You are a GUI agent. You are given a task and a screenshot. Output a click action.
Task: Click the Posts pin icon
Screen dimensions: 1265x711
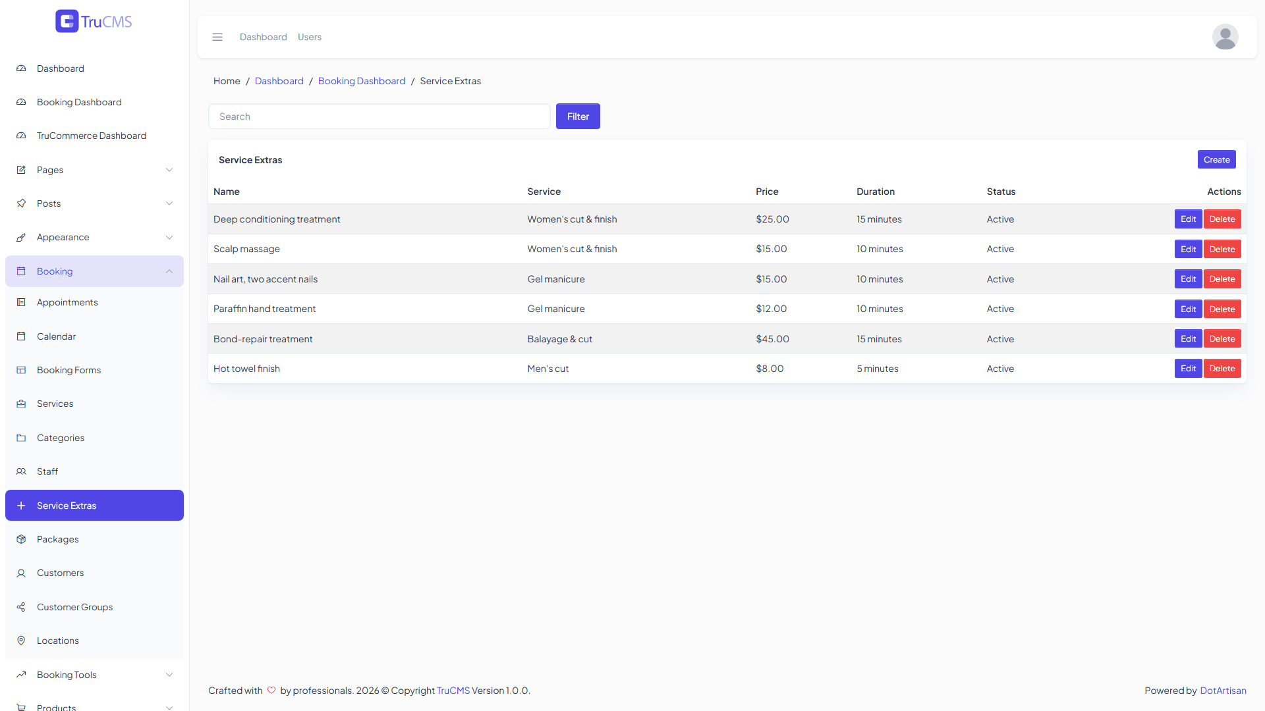21,203
